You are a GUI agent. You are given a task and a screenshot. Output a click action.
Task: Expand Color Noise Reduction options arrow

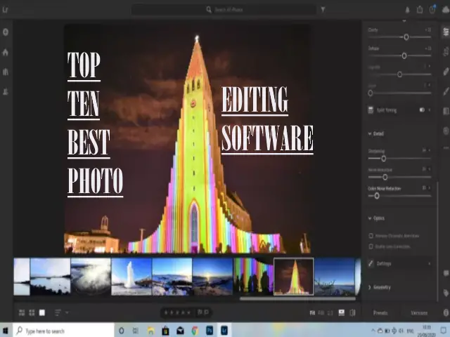[430, 188]
